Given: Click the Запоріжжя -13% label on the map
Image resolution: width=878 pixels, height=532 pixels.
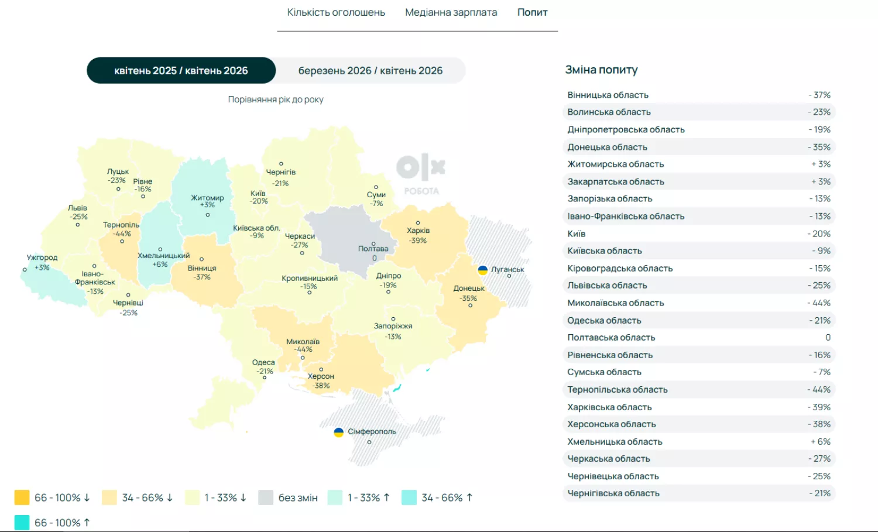Looking at the screenshot, I should (x=393, y=331).
